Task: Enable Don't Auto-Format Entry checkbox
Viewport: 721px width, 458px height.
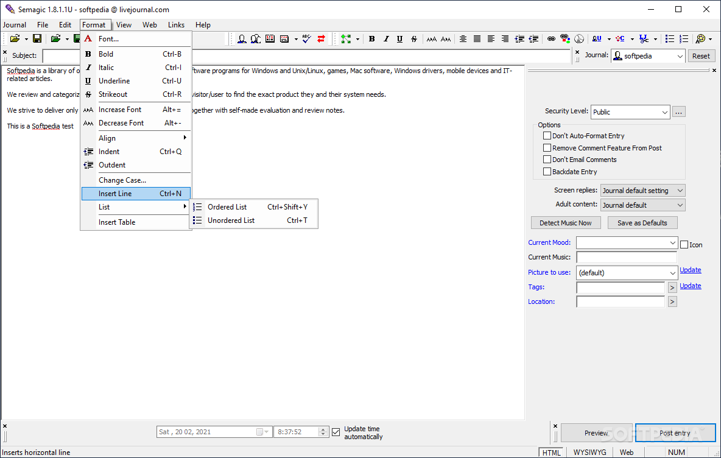Action: (547, 136)
